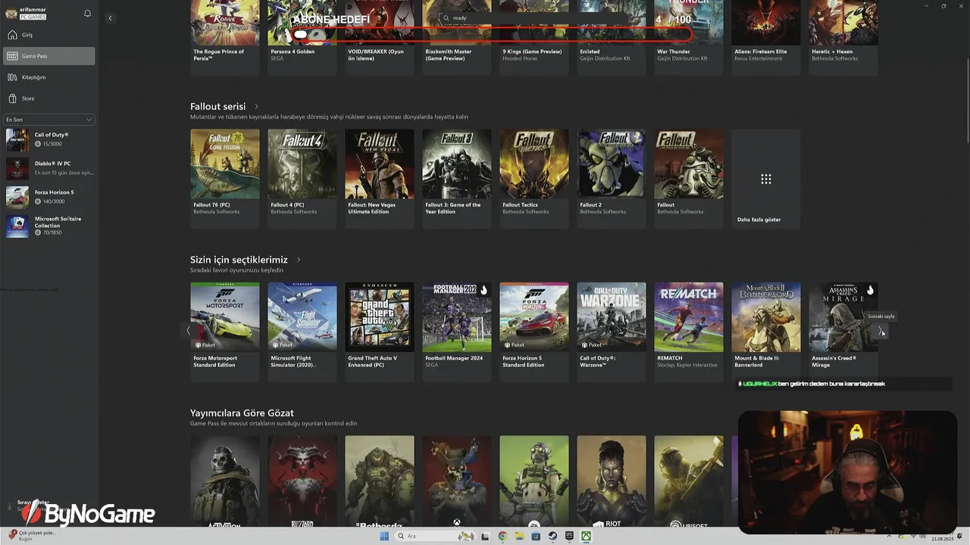The width and height of the screenshot is (970, 545).
Task: Click Xbox app icon in taskbar
Action: point(586,536)
